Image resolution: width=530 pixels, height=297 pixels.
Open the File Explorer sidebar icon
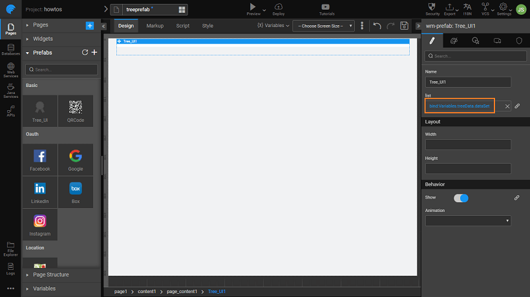[x=10, y=247]
